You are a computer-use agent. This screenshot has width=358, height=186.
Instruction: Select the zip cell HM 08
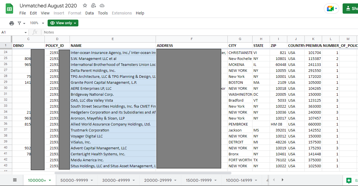[278, 124]
